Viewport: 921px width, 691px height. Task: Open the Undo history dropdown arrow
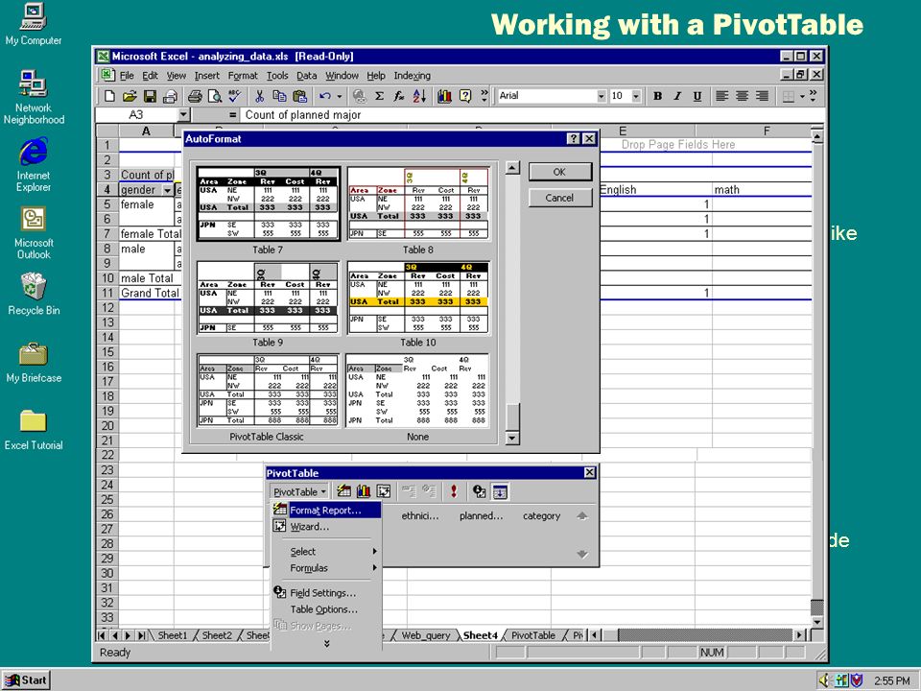(x=339, y=96)
